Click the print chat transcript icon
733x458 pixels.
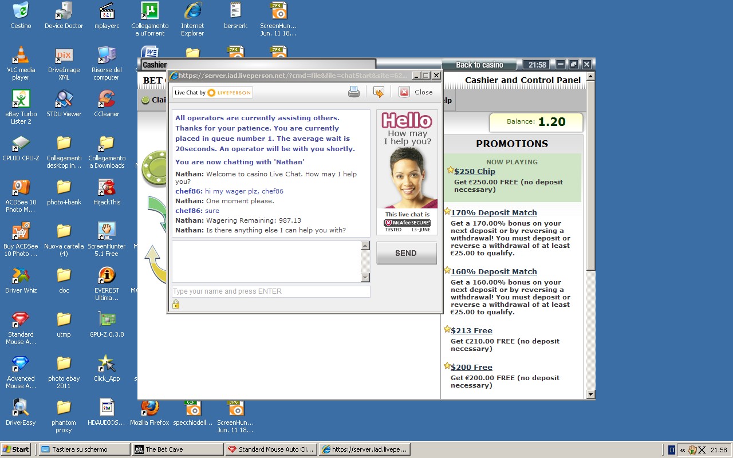point(354,92)
